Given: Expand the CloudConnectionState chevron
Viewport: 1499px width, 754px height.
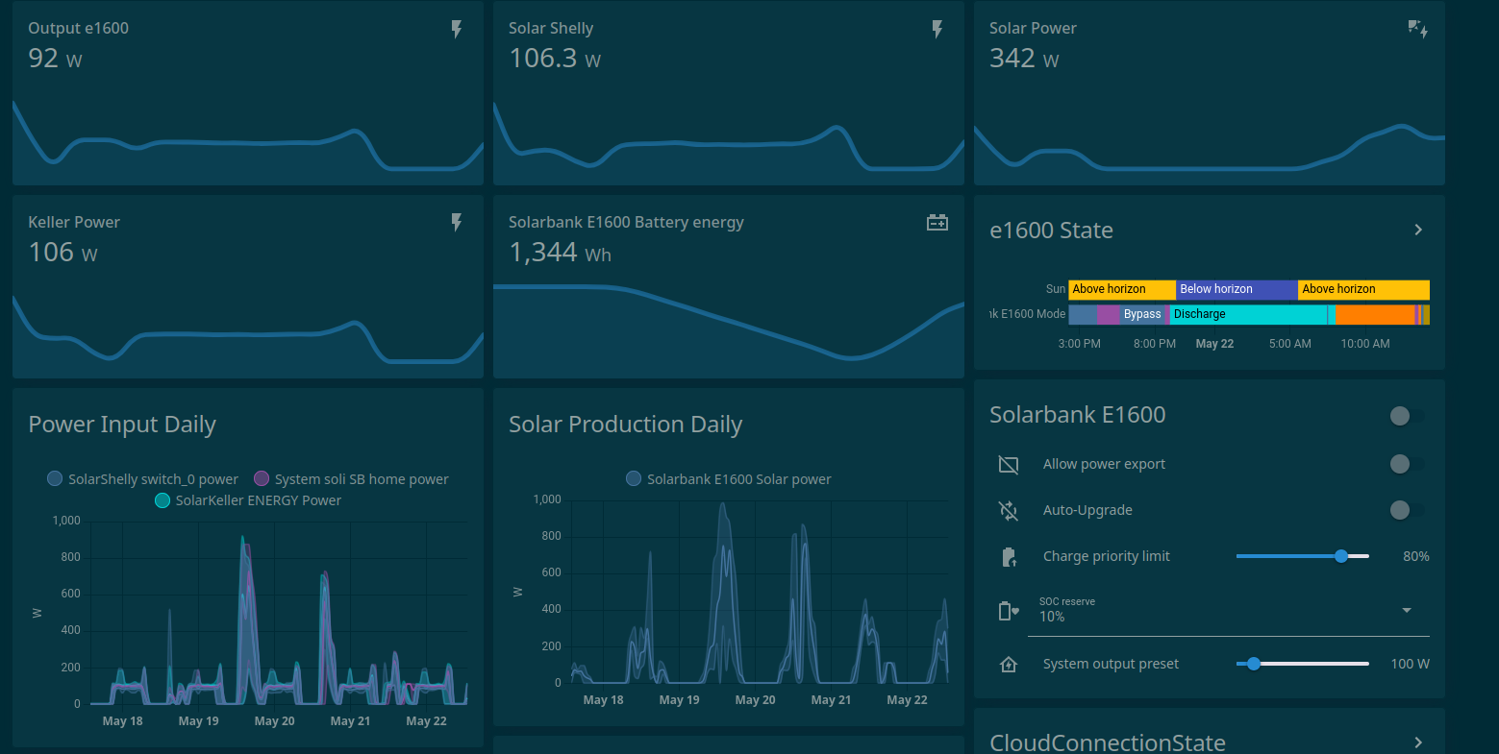Looking at the screenshot, I should 1418,742.
